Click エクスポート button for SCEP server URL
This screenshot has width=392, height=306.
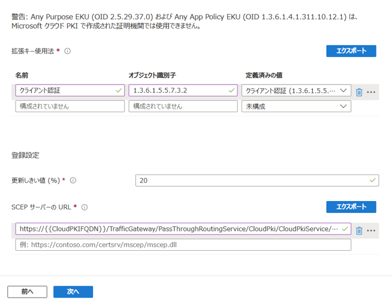(x=351, y=207)
